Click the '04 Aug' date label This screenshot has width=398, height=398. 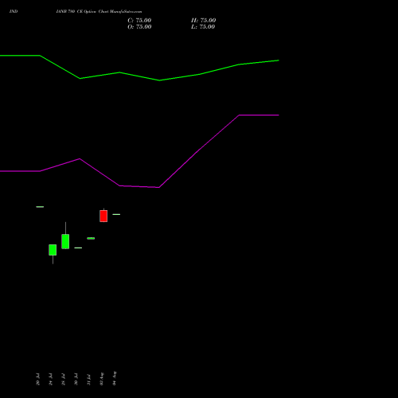pyautogui.click(x=115, y=378)
